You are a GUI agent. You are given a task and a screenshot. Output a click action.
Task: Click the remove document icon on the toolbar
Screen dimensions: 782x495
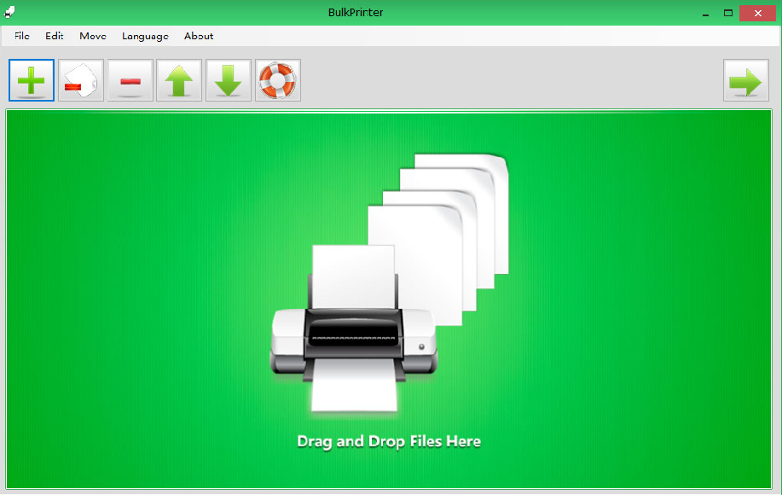[x=80, y=79]
